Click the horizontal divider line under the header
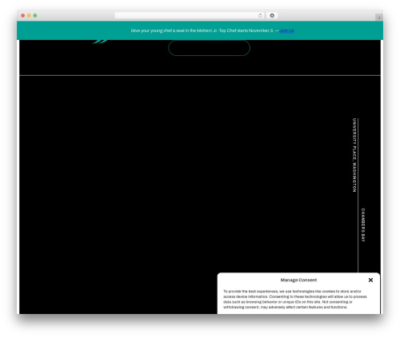This screenshot has height=338, width=400. coord(200,75)
